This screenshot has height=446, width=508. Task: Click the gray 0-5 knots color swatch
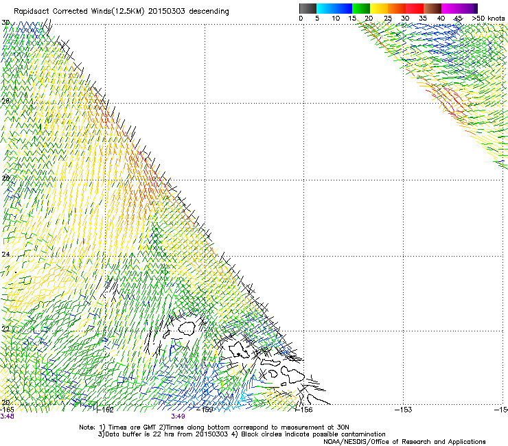[x=308, y=8]
